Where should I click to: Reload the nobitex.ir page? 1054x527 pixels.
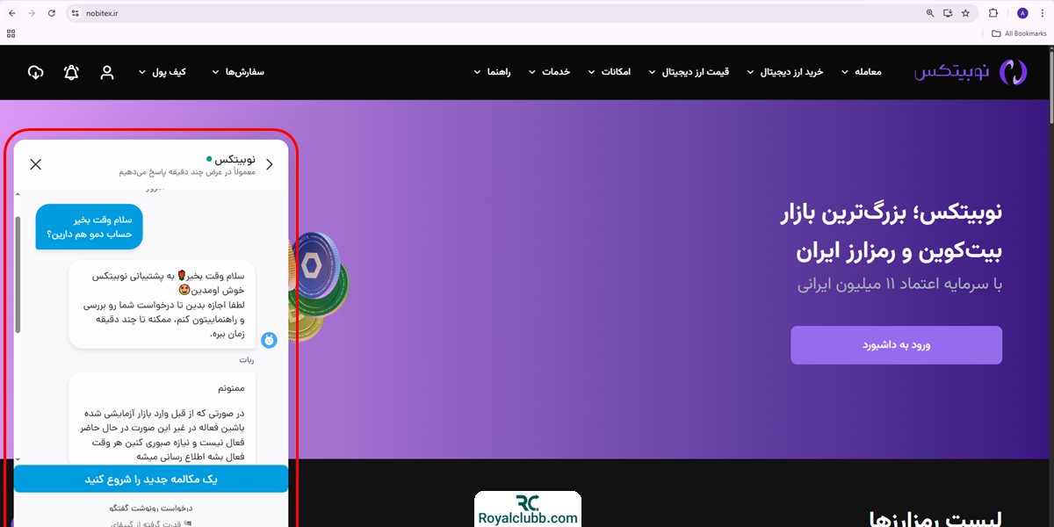point(52,13)
